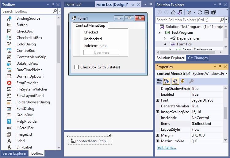Focus the Search Solution Explorer field
The width and height of the screenshot is (230, 158).
188,20
